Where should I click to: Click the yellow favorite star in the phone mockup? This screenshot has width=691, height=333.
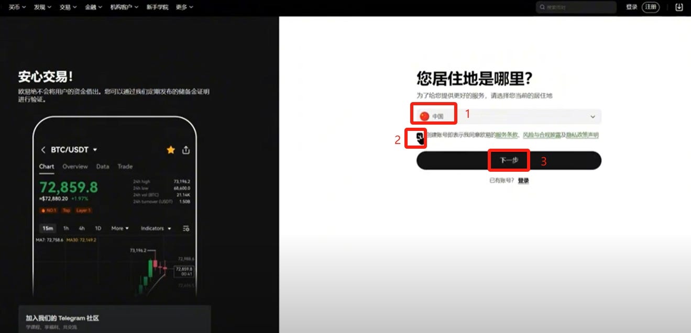point(171,150)
